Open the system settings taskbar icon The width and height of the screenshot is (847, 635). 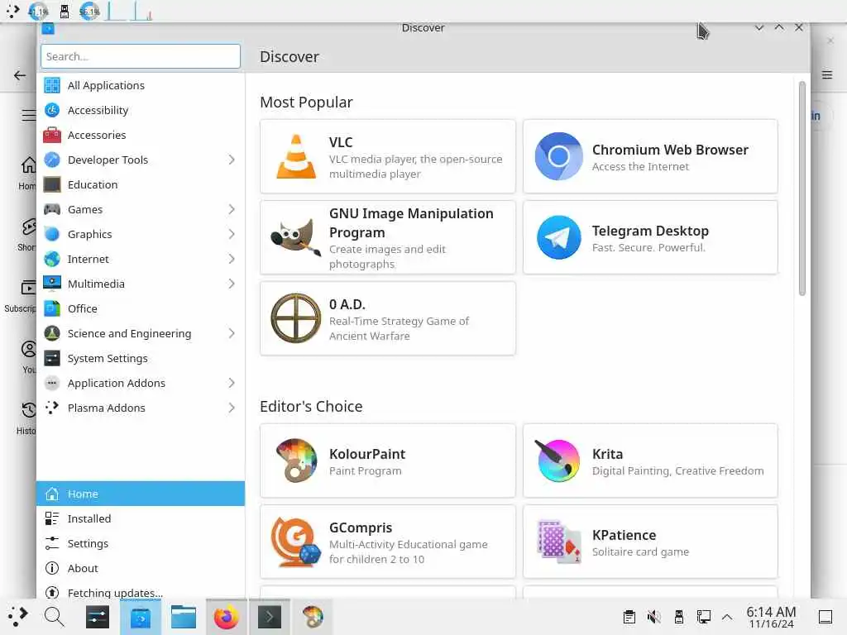[x=98, y=617]
